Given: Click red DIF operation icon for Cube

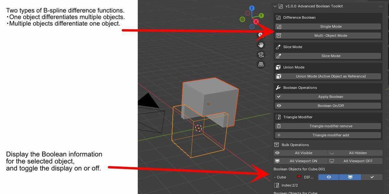Looking at the screenshot, I should coord(299,177).
